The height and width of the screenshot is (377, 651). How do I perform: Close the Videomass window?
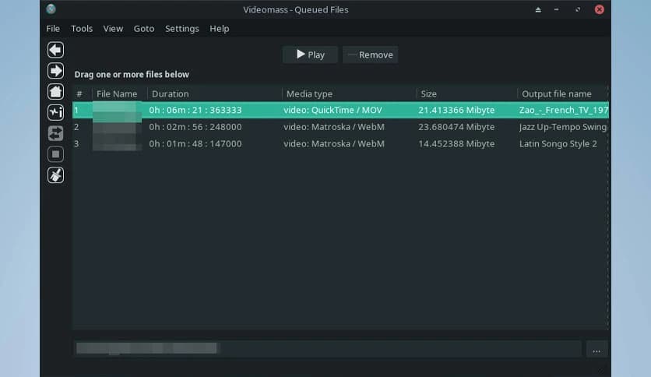tap(599, 9)
